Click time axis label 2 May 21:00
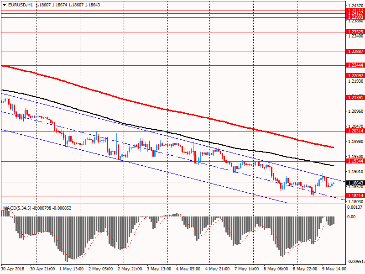Viewport: 365px width, 274px height. tap(130, 269)
